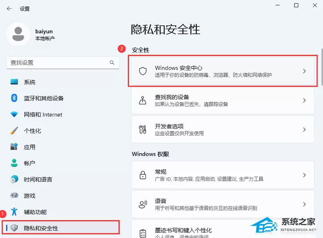Open 语音 via its chevron
323x238 pixels.
click(x=304, y=204)
